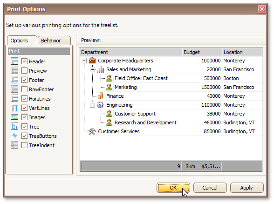Click the Sum = $5,51... footer cell
274x204 pixels.
point(202,166)
